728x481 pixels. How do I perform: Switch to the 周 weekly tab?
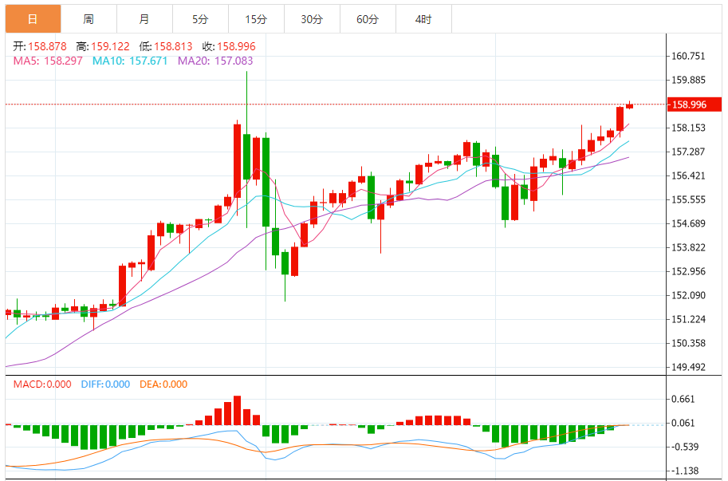[x=89, y=19]
